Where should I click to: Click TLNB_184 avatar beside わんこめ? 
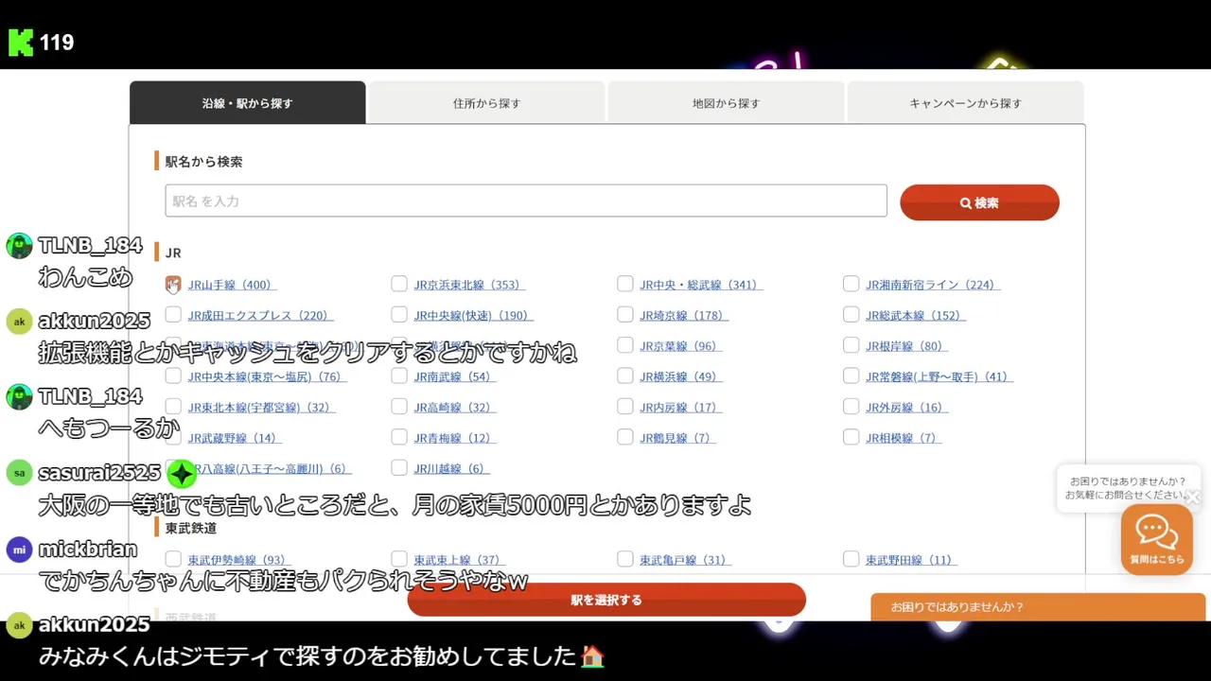pyautogui.click(x=19, y=246)
